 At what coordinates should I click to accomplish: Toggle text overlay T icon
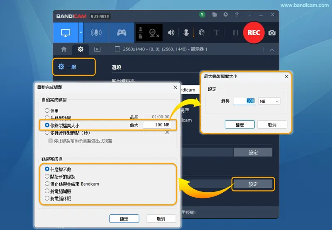216,33
